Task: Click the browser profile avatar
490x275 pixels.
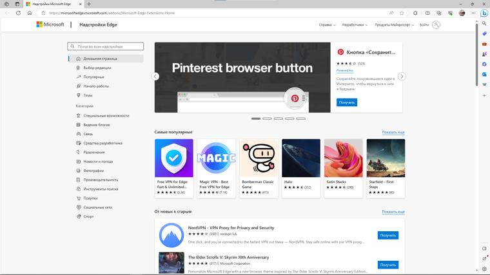Action: click(462, 13)
